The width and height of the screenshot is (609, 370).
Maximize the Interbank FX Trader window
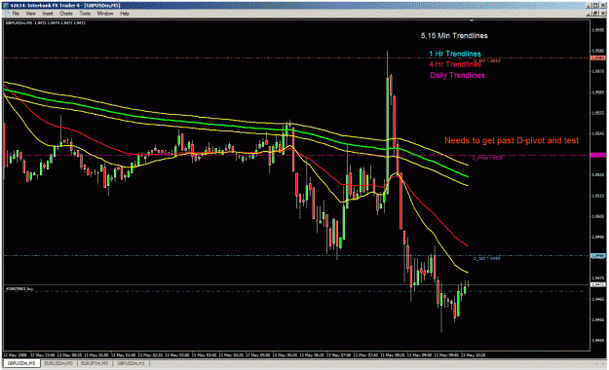coord(595,6)
